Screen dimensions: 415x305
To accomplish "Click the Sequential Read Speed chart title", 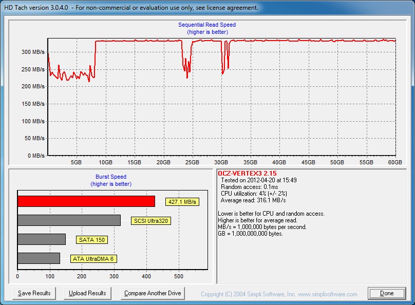I will [207, 25].
